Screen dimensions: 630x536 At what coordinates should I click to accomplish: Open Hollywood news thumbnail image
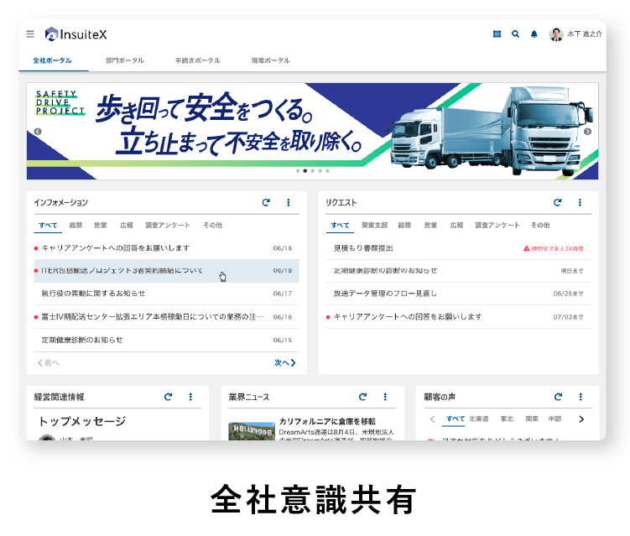252,431
